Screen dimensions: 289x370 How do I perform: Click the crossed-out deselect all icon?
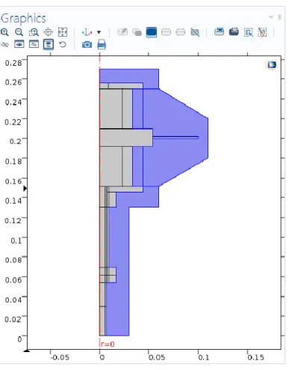tap(195, 32)
